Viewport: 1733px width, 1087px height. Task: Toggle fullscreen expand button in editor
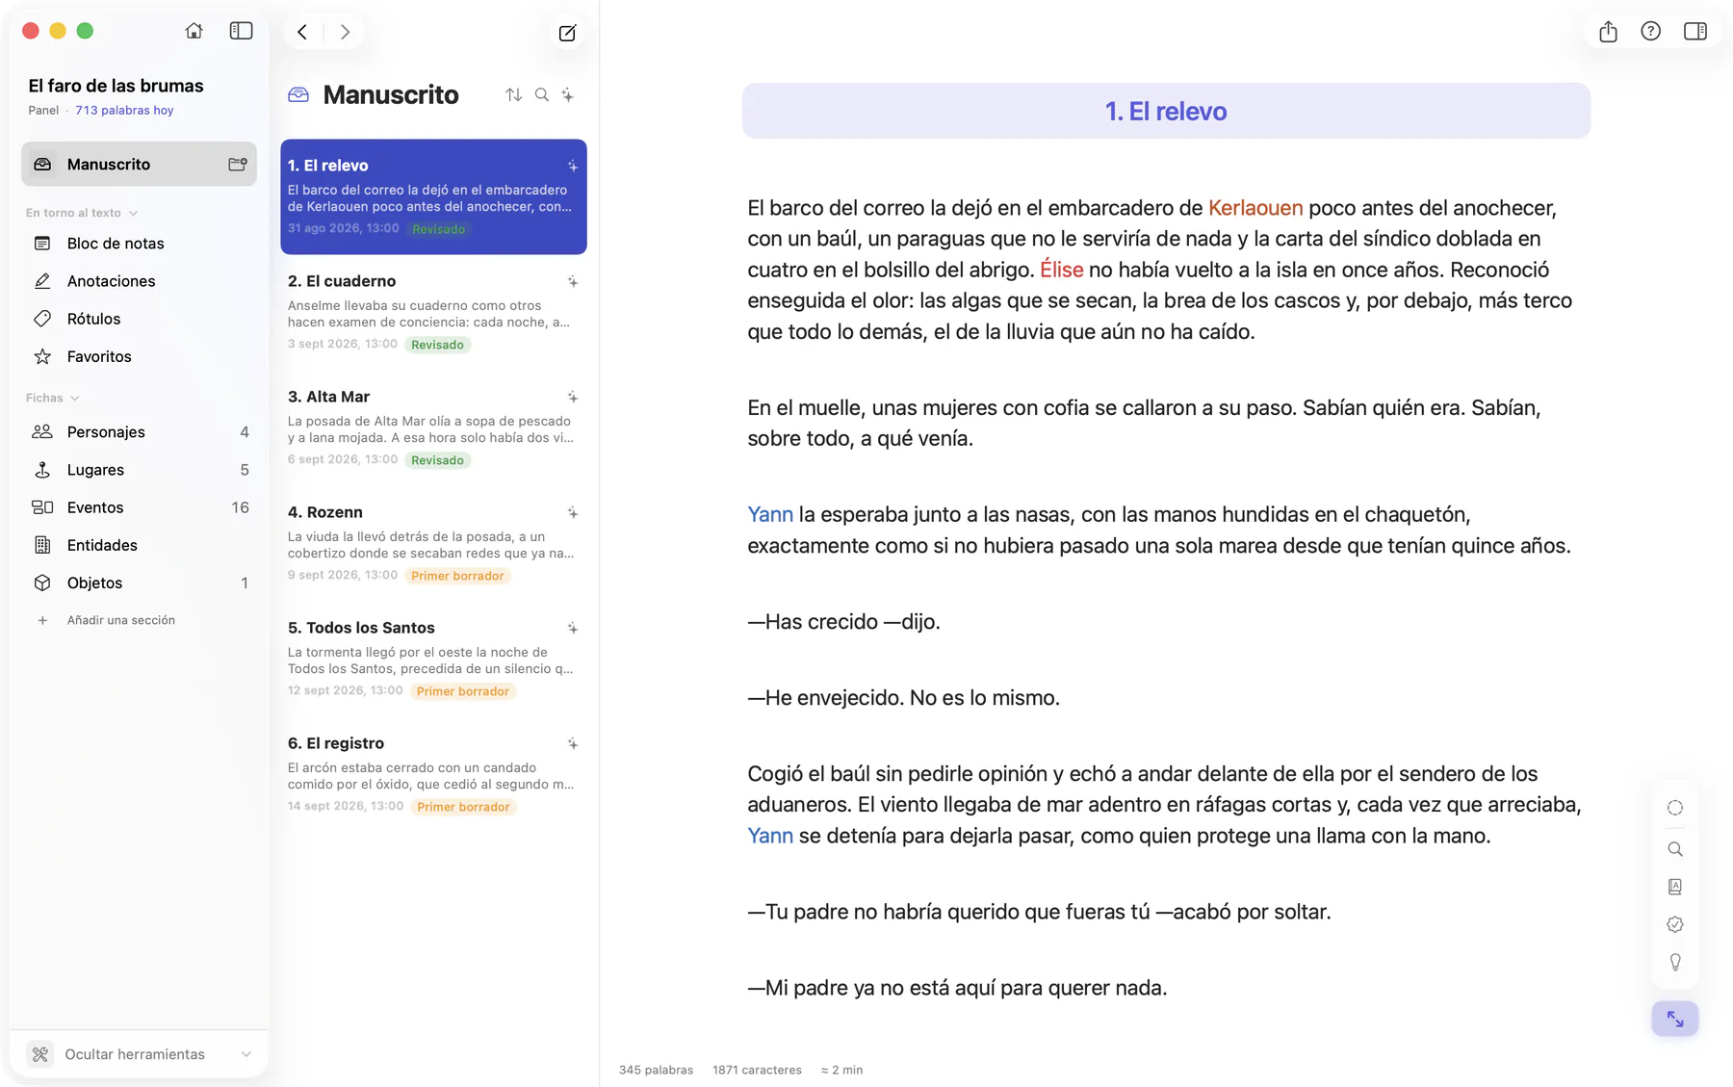pyautogui.click(x=1675, y=1019)
